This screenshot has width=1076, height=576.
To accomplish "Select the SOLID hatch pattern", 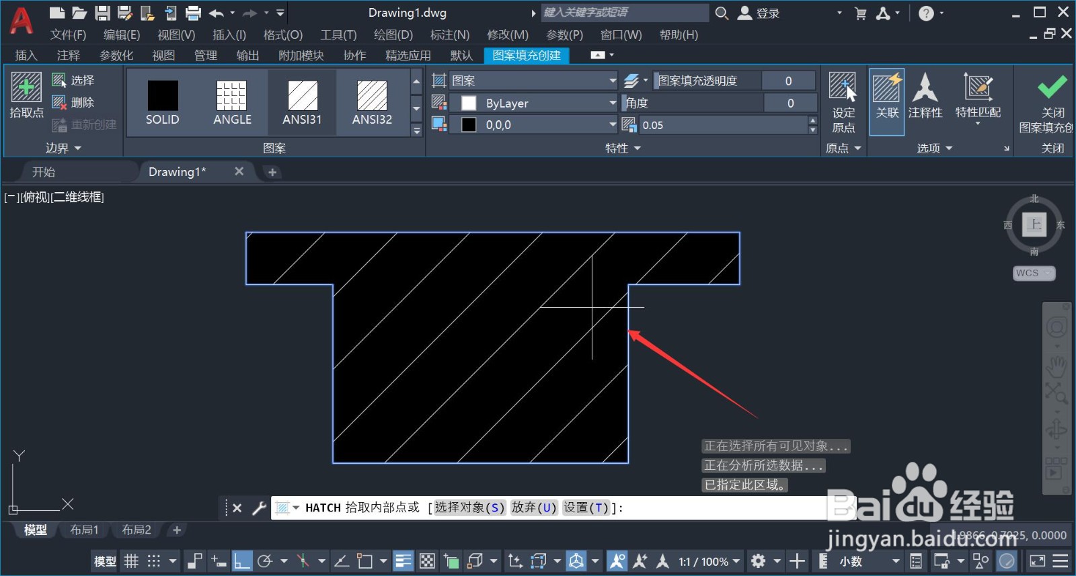I will (163, 102).
